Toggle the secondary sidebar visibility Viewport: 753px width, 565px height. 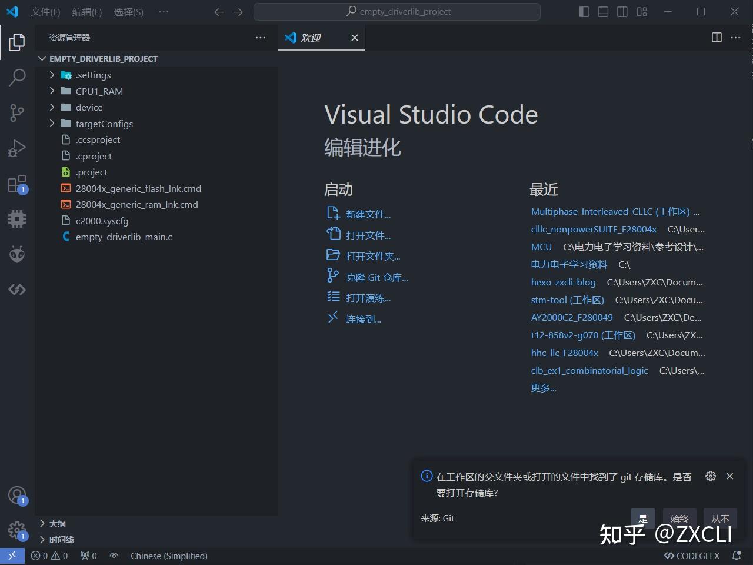pyautogui.click(x=622, y=11)
